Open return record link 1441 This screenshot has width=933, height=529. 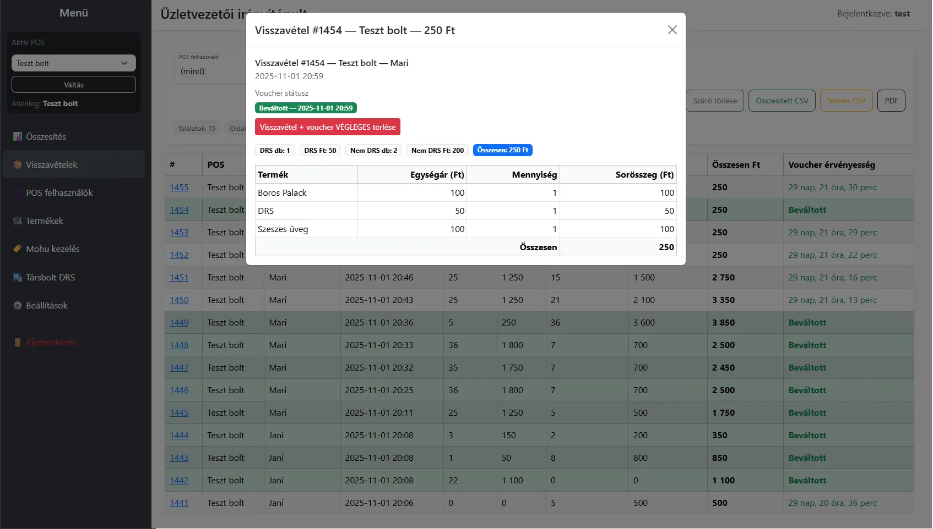[x=179, y=503]
